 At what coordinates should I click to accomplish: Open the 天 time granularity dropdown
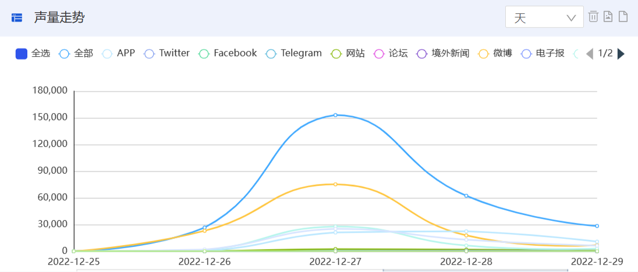tap(544, 17)
